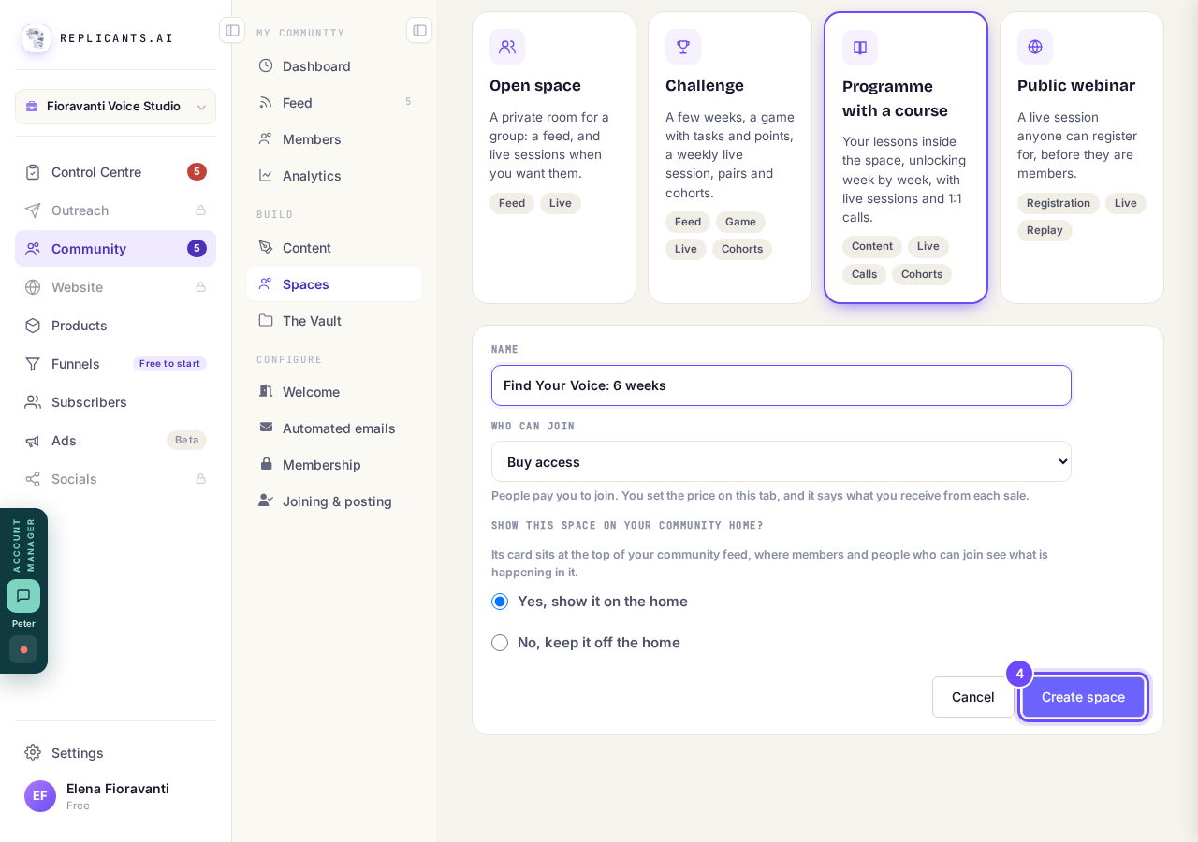1198x842 pixels.
Task: Open the Fioravanti Voice Studio workspace switcher
Action: pos(115,107)
